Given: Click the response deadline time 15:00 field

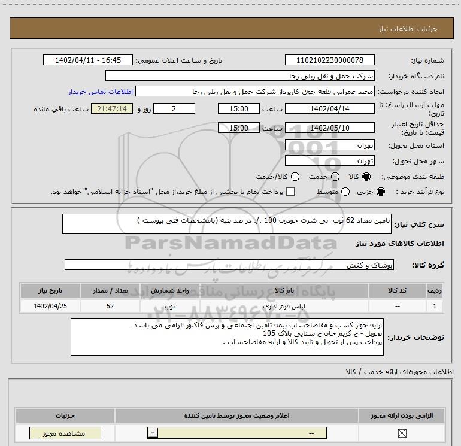Looking at the screenshot, I should tap(239, 108).
